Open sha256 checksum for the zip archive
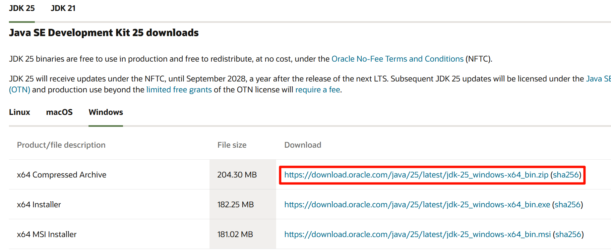The height and width of the screenshot is (252, 611). click(566, 175)
